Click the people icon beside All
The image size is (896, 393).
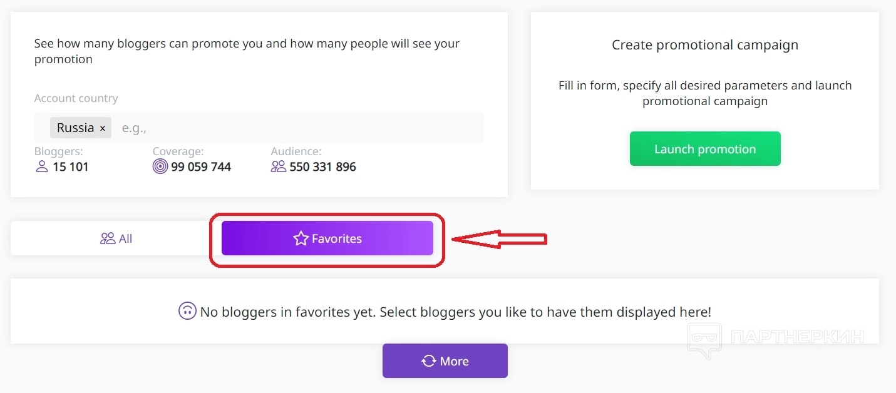click(108, 238)
